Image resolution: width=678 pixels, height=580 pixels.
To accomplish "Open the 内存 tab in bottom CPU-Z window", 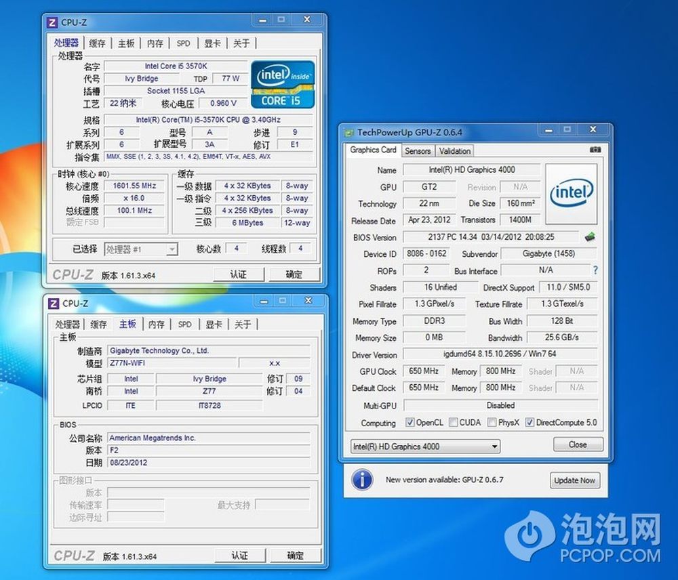I will tap(156, 324).
